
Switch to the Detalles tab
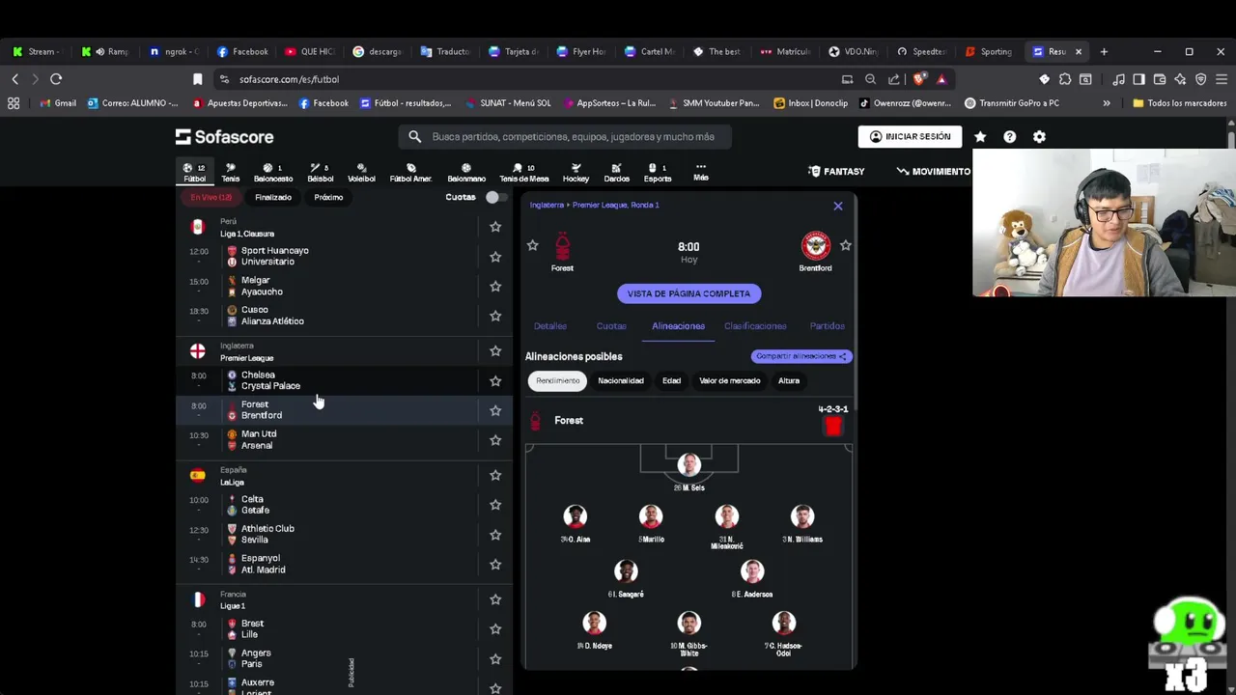[x=550, y=326]
